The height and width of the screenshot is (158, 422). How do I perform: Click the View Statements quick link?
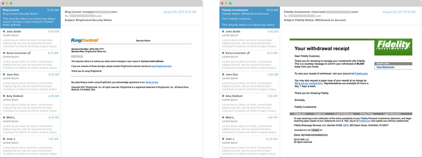(385, 67)
